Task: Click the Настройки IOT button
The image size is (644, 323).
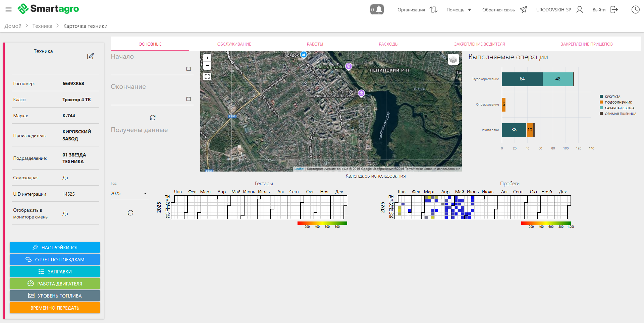Action: pos(55,248)
